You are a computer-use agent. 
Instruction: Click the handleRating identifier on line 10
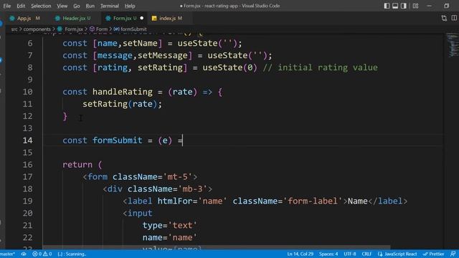point(123,92)
